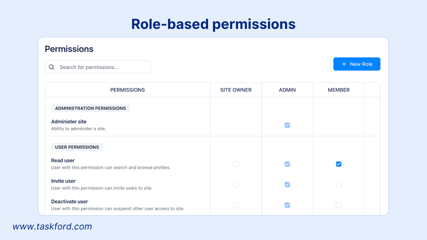Click the Administration Permissions section tag

point(91,108)
